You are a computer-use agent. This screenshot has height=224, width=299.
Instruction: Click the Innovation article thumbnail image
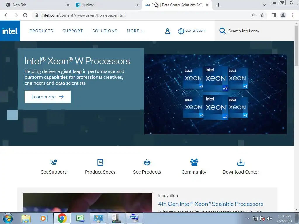(x=88, y=203)
